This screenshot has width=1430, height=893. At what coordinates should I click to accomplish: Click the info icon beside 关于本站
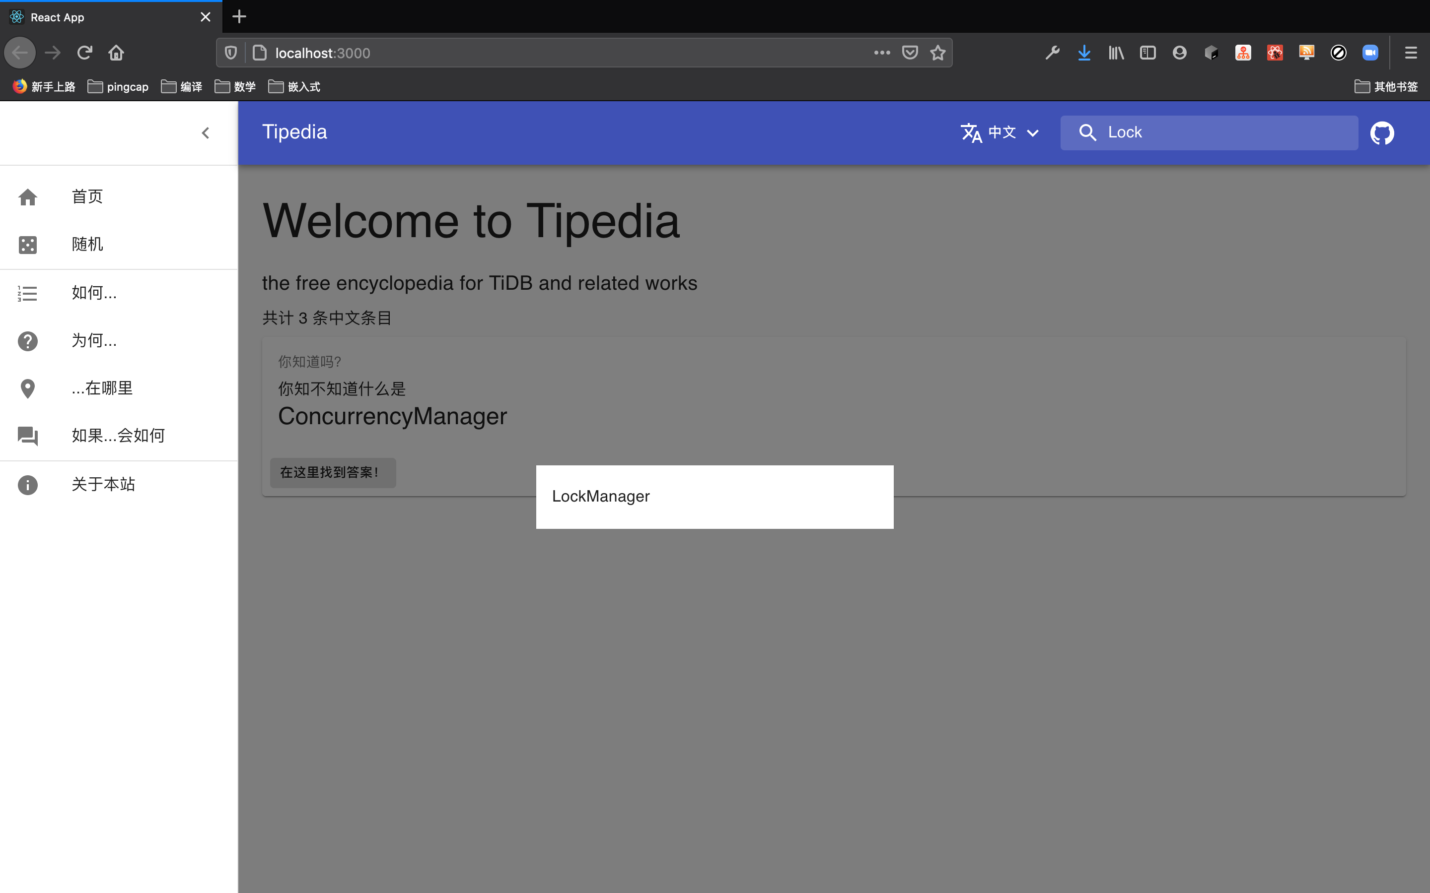pyautogui.click(x=28, y=485)
